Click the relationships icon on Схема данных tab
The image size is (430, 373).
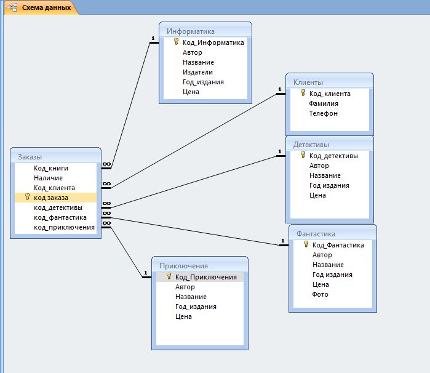[12, 7]
